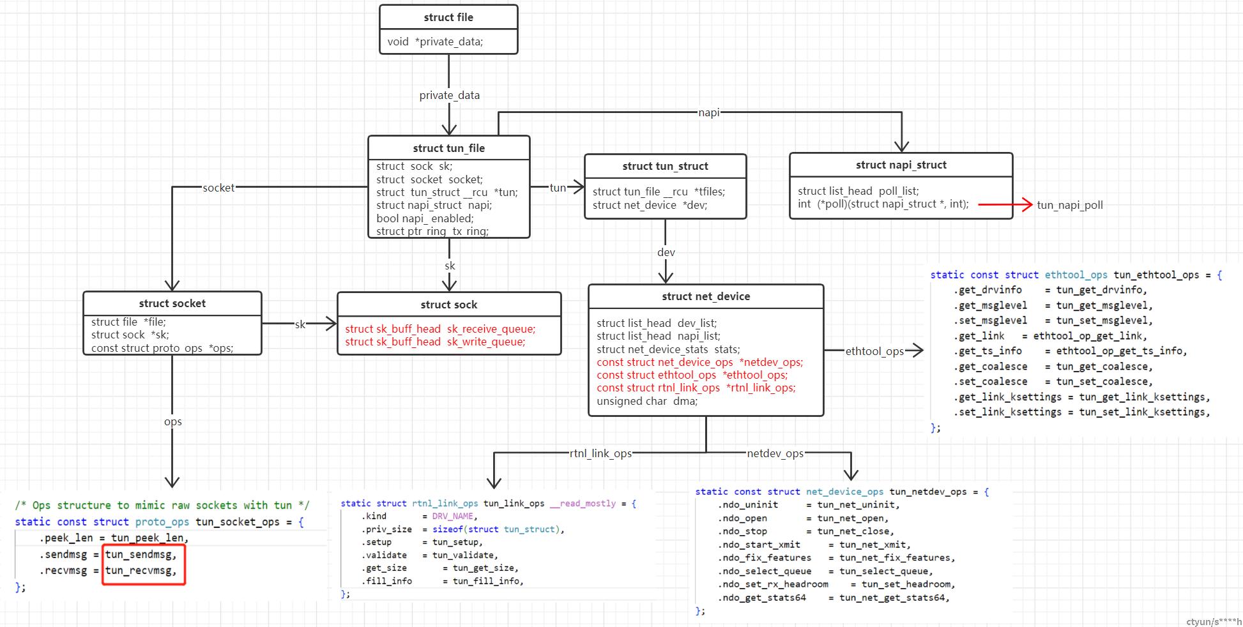The height and width of the screenshot is (627, 1243).
Task: Click the 'ops' arrow label below struct socket
Action: (172, 421)
